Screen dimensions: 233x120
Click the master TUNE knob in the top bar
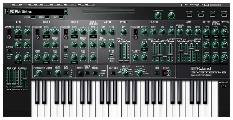pos(171,15)
